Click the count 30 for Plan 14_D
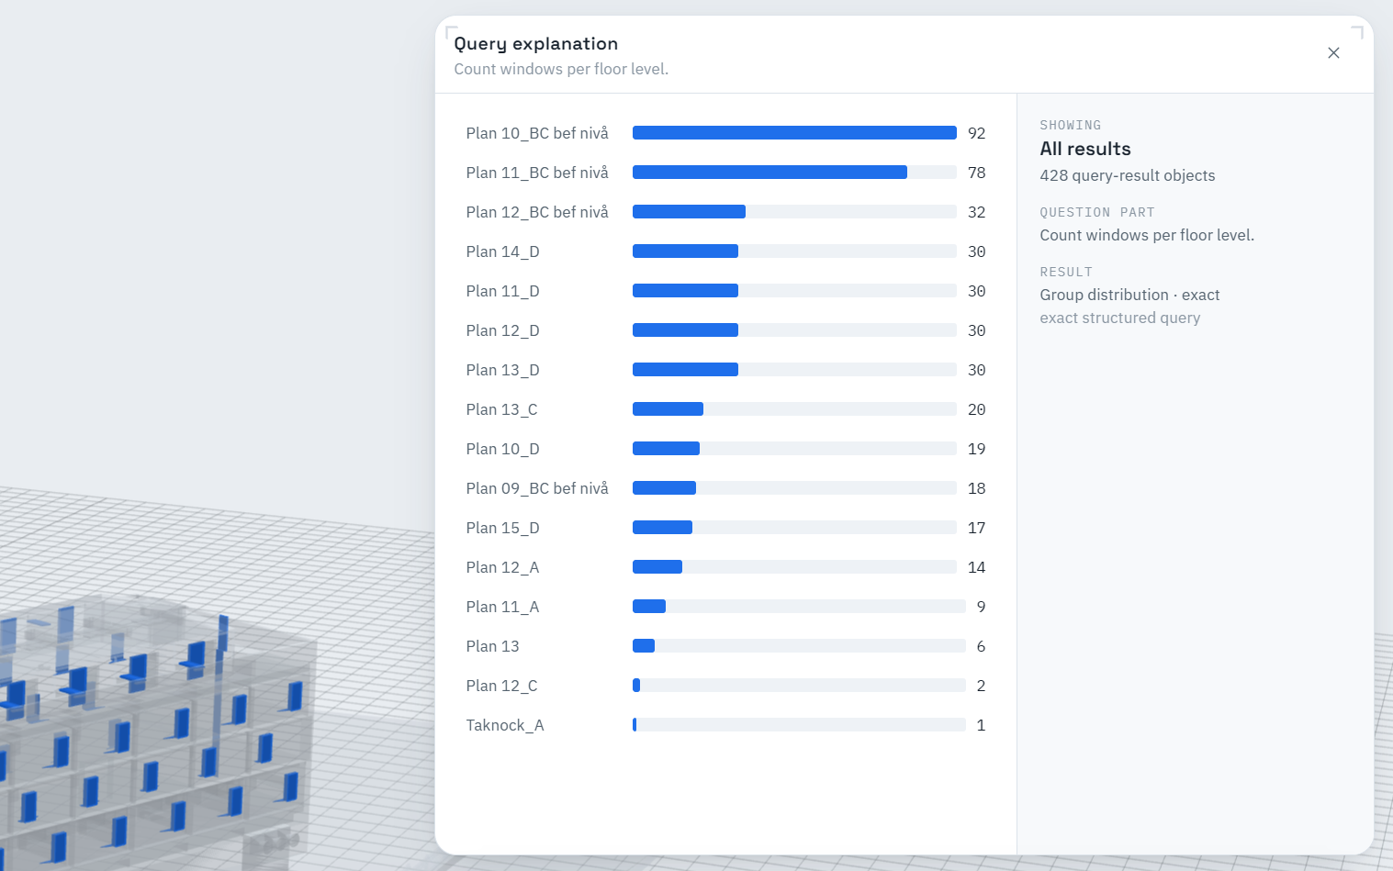The width and height of the screenshot is (1393, 871). tap(976, 251)
